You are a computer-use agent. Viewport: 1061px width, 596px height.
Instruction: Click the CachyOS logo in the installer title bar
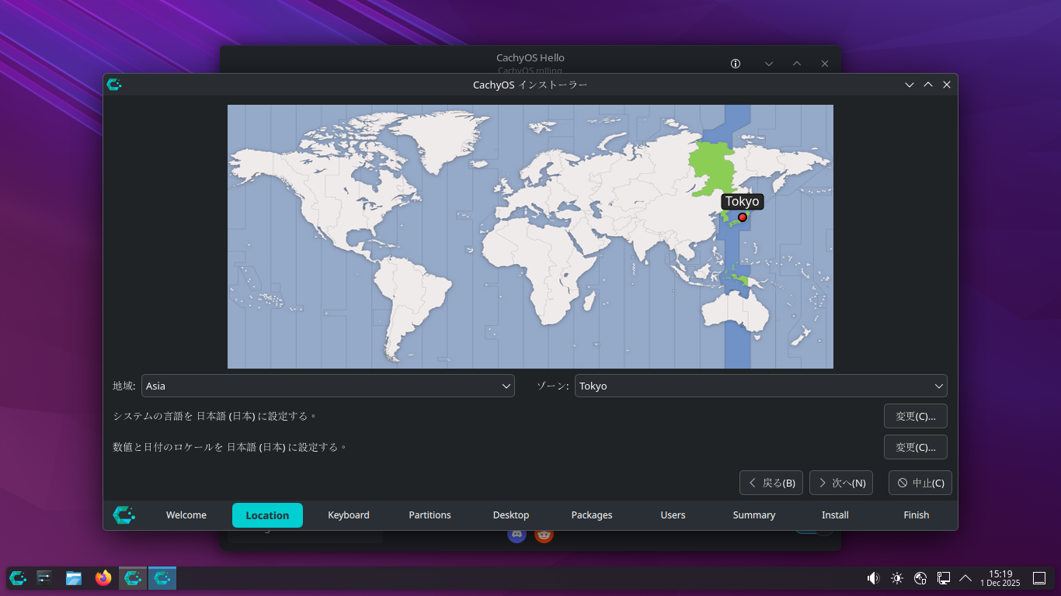point(114,85)
